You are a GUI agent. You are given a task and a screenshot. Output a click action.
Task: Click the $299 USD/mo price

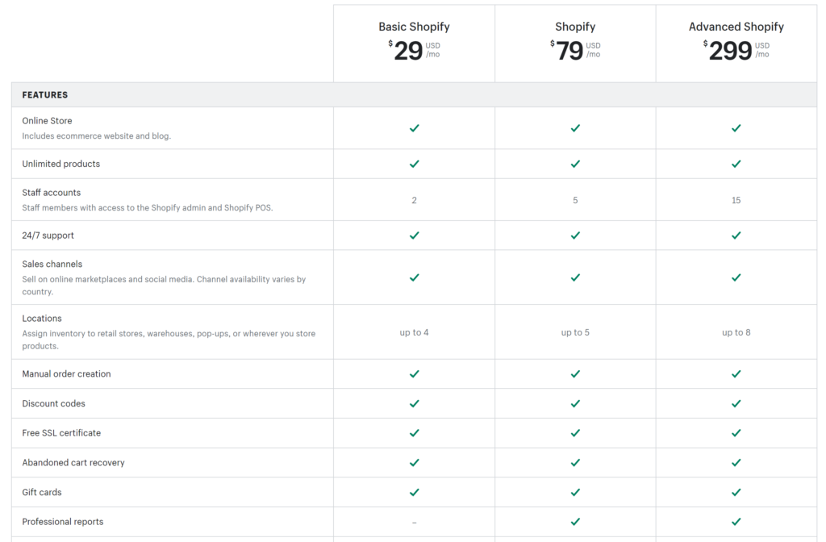pos(736,51)
